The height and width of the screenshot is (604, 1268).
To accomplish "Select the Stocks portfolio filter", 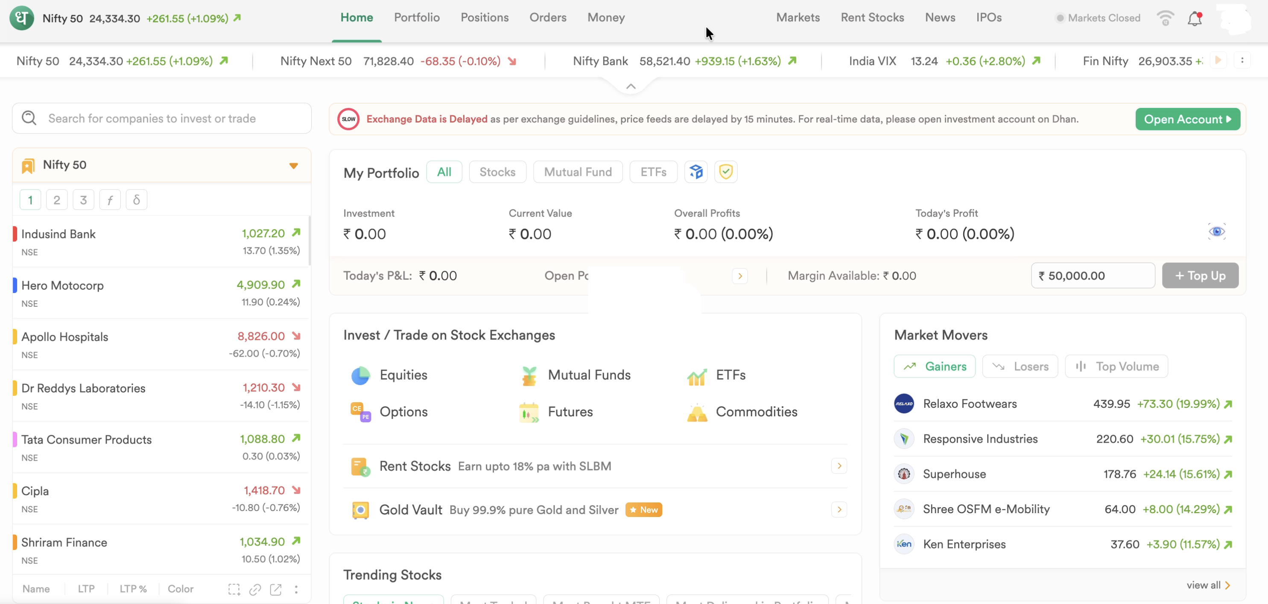I will click(x=498, y=171).
